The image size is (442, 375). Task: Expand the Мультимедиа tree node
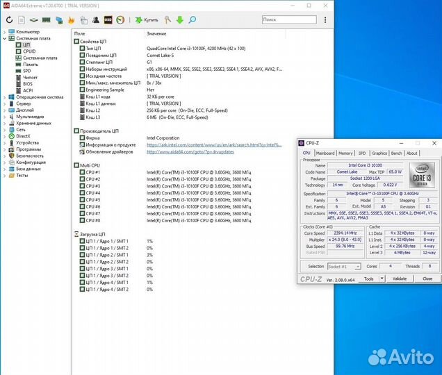coord(4,117)
